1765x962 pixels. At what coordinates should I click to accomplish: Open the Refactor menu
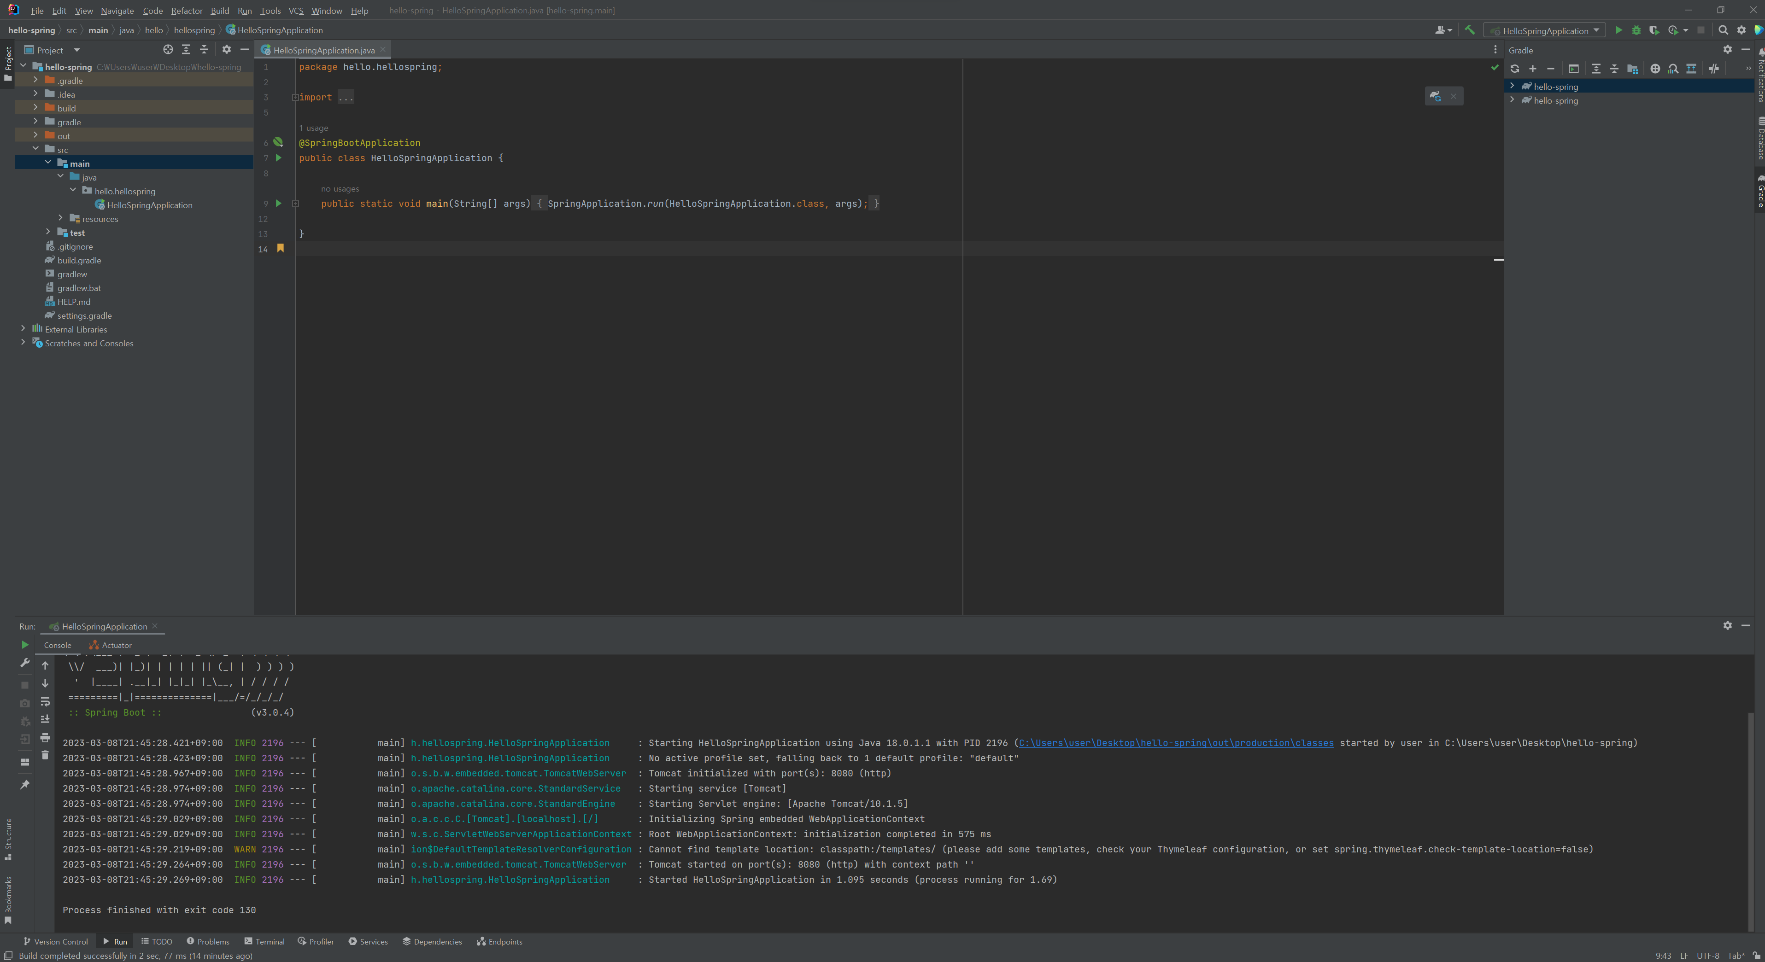tap(187, 10)
